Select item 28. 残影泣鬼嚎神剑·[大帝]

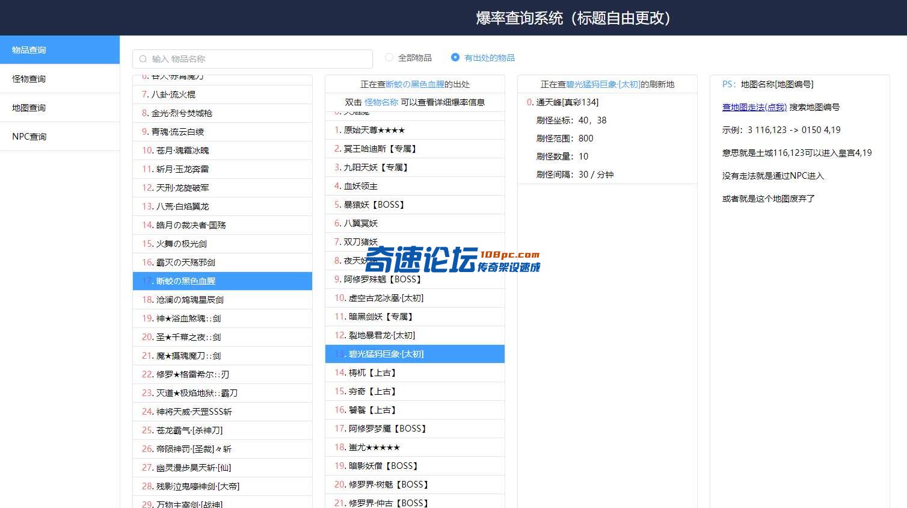(223, 486)
